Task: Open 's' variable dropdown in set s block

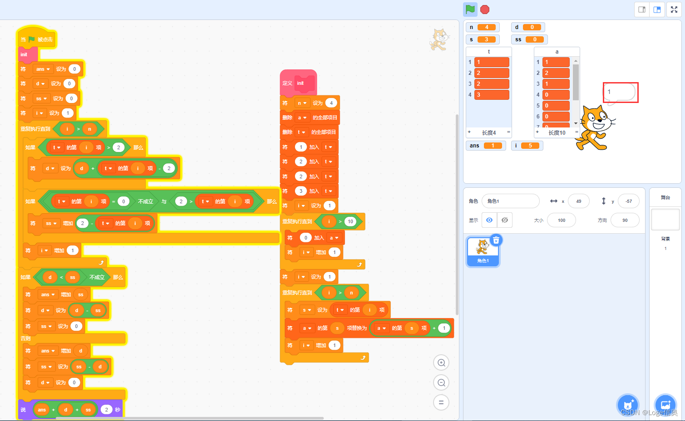Action: click(306, 310)
